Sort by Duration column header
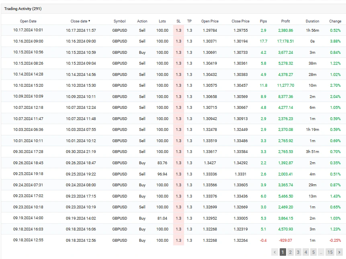346x259 pixels. click(313, 21)
